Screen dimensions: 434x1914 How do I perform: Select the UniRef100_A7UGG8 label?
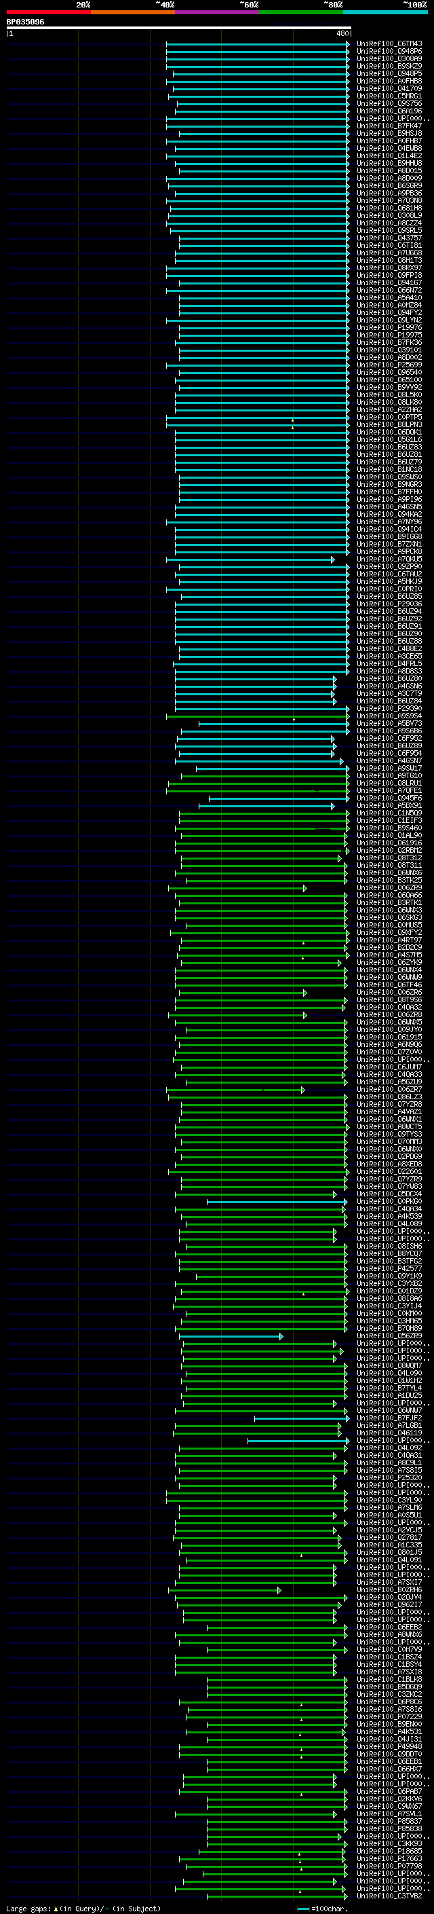(389, 253)
